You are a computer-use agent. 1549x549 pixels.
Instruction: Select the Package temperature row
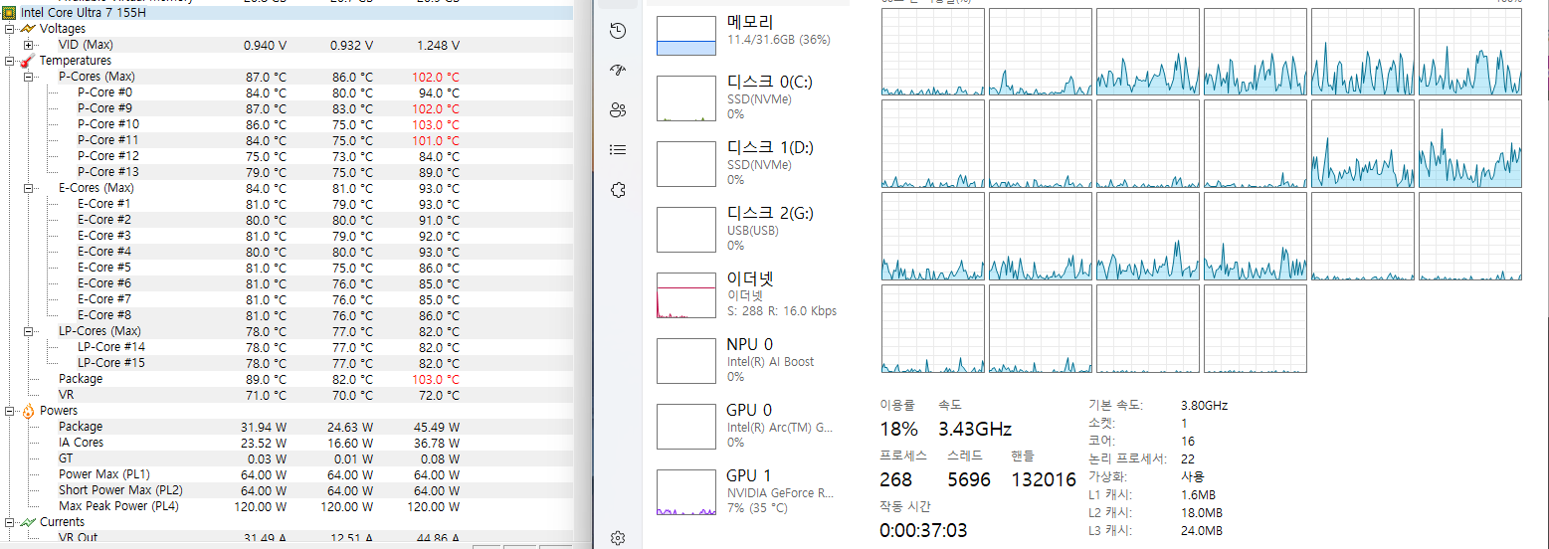(81, 379)
